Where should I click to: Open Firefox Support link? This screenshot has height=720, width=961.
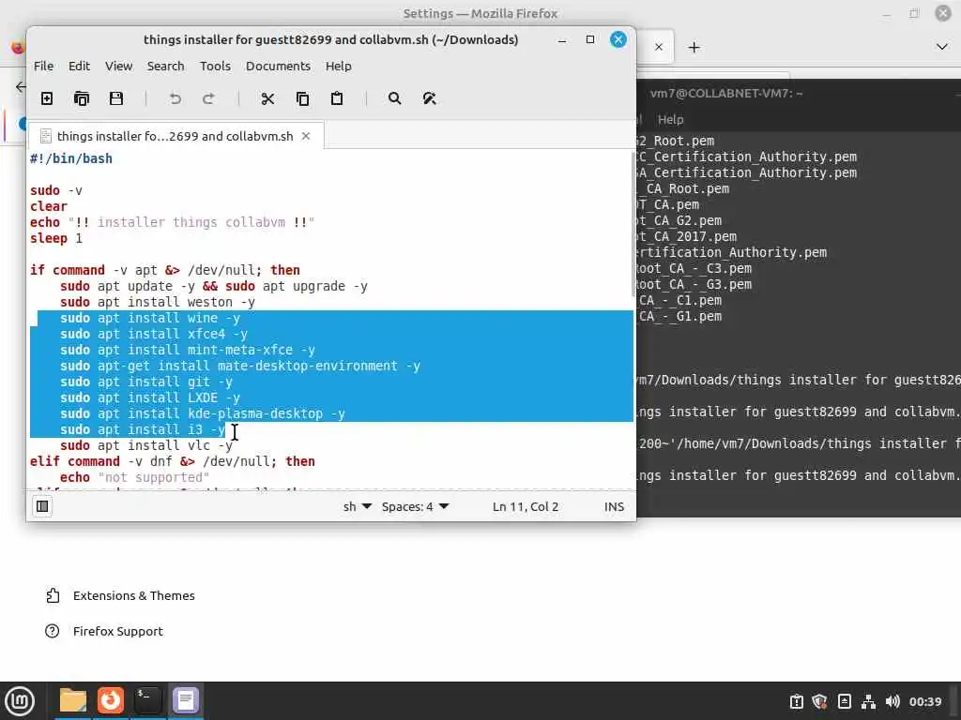[x=104, y=631]
